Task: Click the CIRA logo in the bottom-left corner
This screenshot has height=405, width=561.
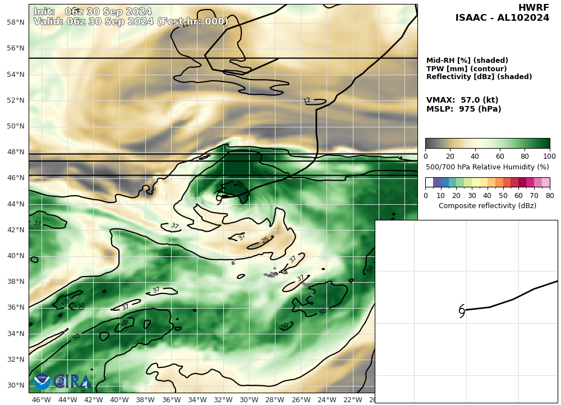Action: pyautogui.click(x=72, y=381)
